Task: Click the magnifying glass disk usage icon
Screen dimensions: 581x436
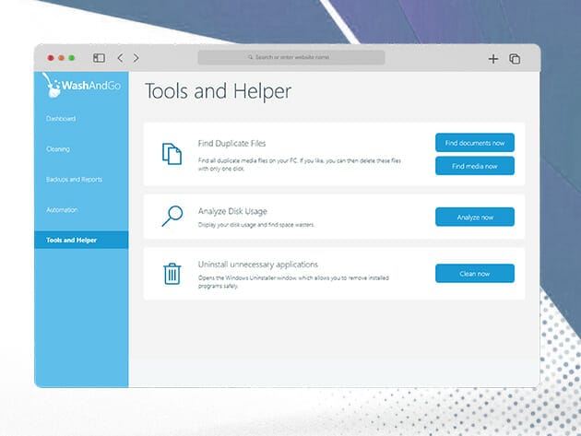Action: click(x=172, y=217)
